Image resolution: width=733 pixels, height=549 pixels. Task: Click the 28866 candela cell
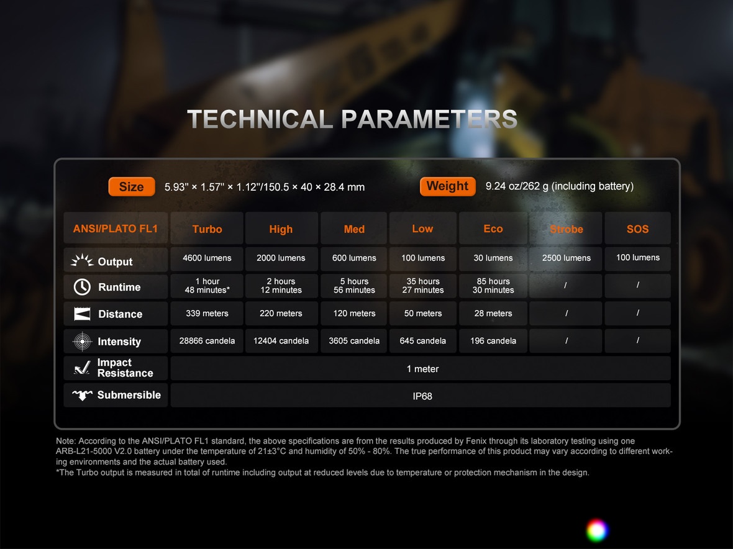coord(207,341)
